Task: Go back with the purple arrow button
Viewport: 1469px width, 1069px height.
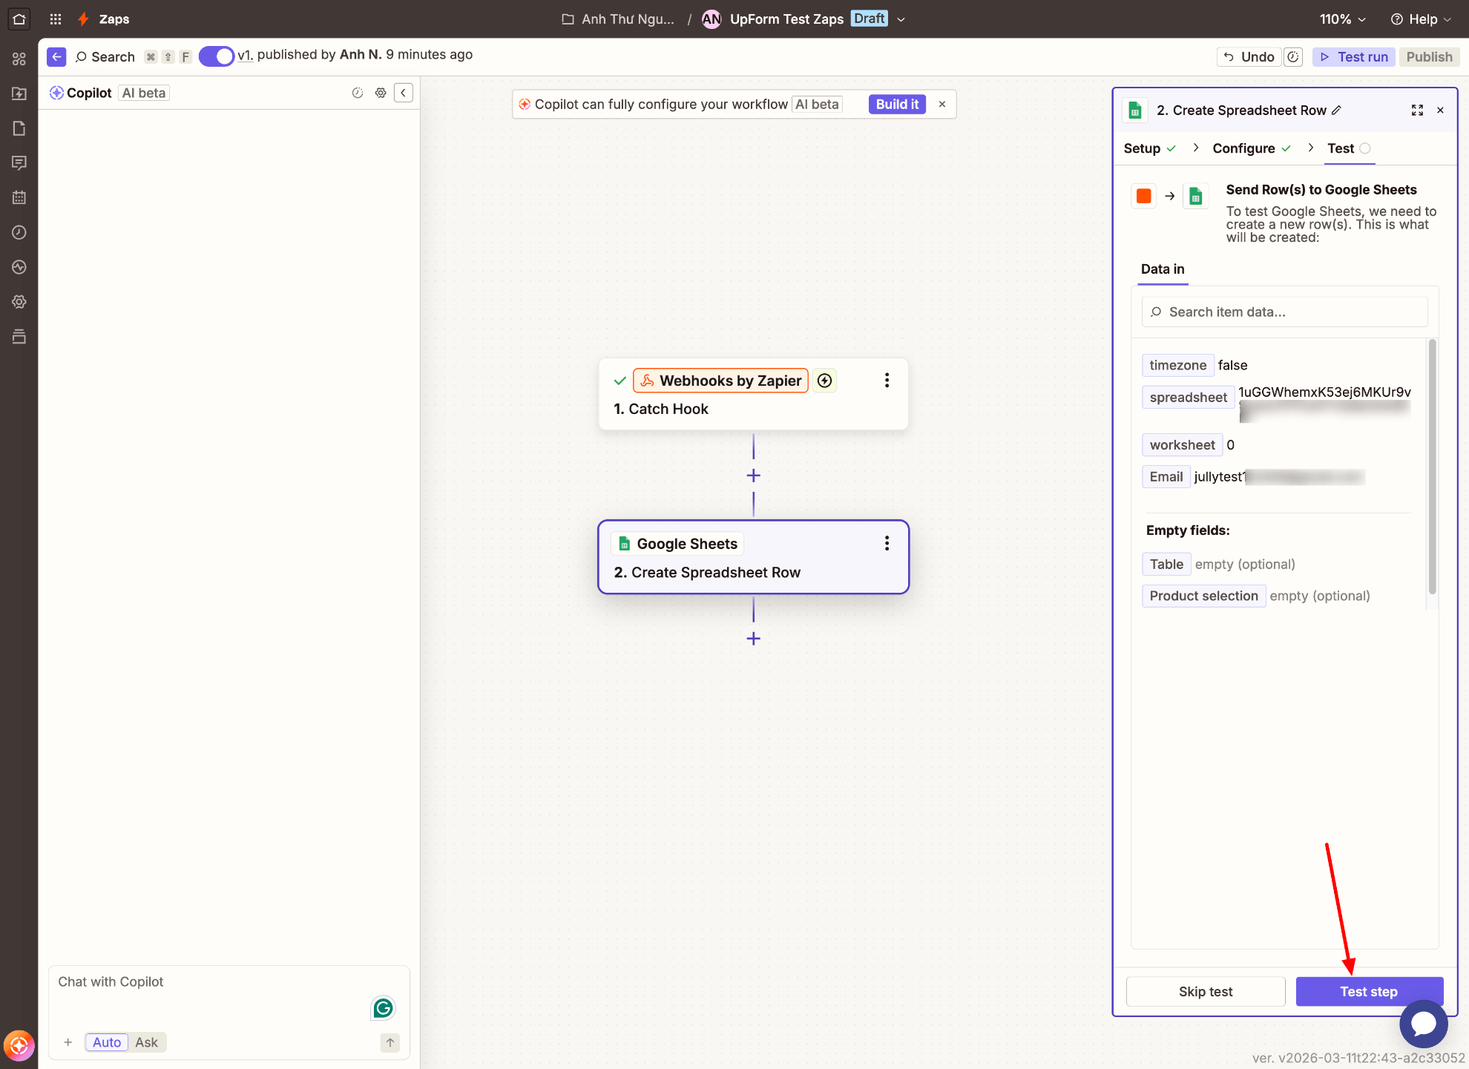Action: tap(56, 56)
